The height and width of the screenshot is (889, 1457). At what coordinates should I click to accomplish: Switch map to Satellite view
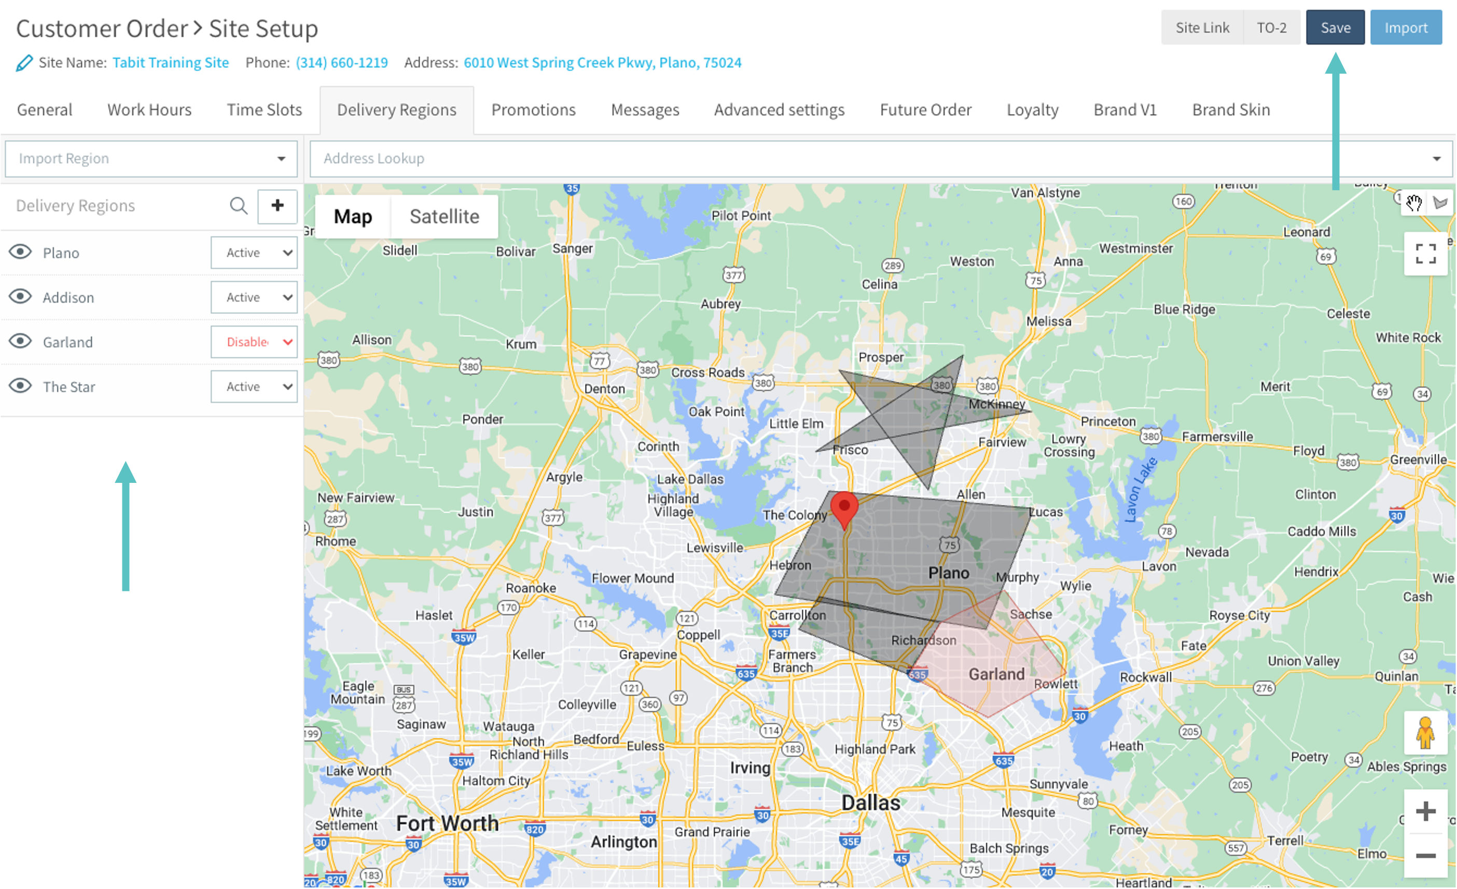tap(444, 216)
